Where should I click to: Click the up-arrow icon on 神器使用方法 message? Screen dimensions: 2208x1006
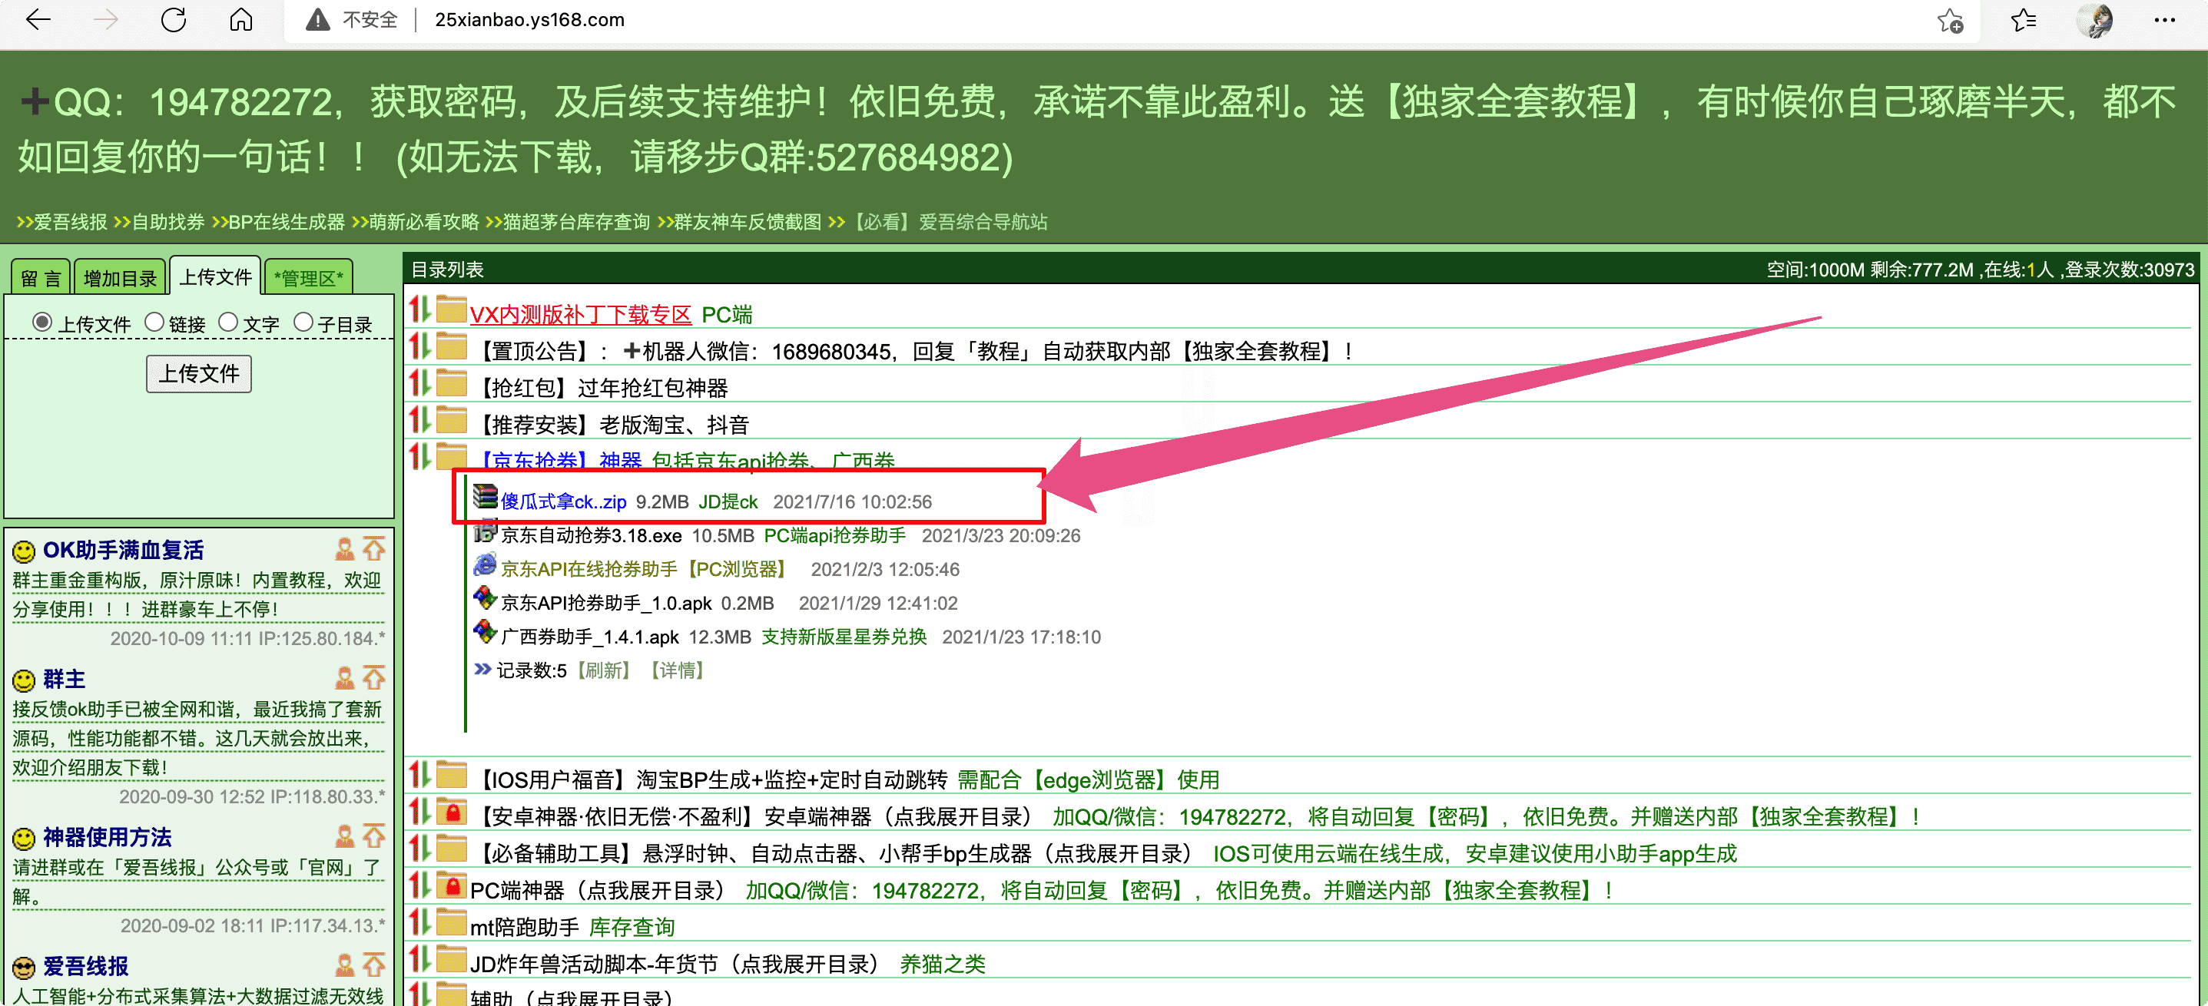pos(373,836)
